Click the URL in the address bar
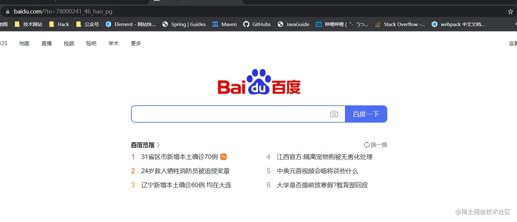The height and width of the screenshot is (222, 517). (63, 12)
